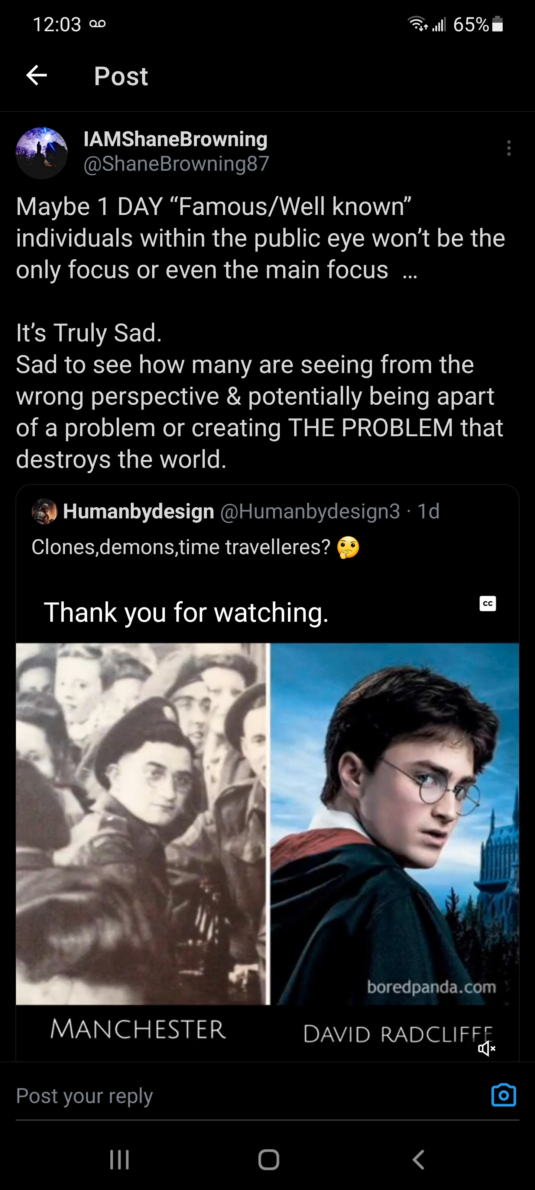Open the quoted post text 'Clones,demons,time travelleres?'
This screenshot has width=535, height=1190.
(181, 547)
